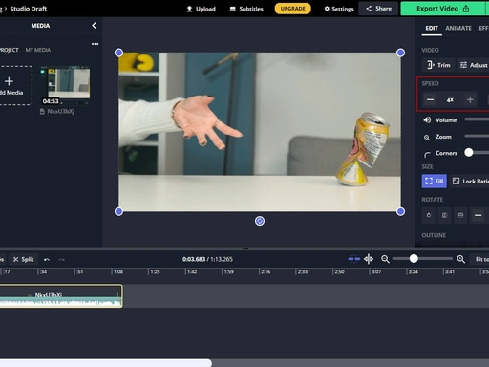Viewport: 489px width, 367px height.
Task: Toggle the Lock Ratio option
Action: coord(470,182)
